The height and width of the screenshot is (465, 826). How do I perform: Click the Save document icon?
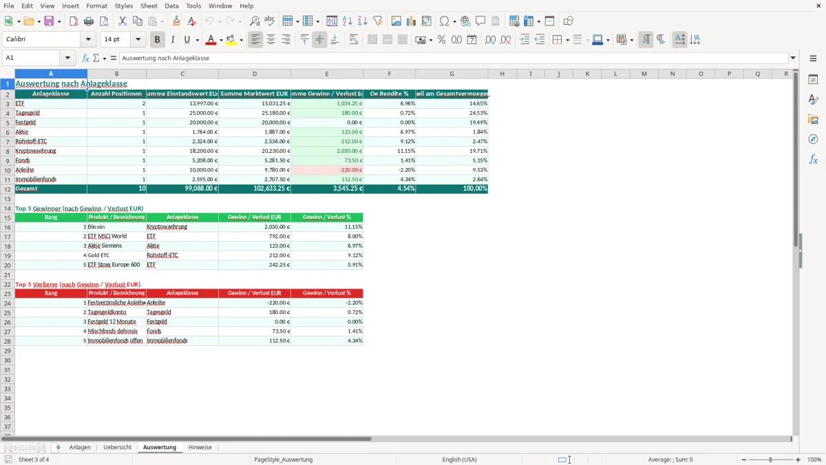[x=49, y=21]
